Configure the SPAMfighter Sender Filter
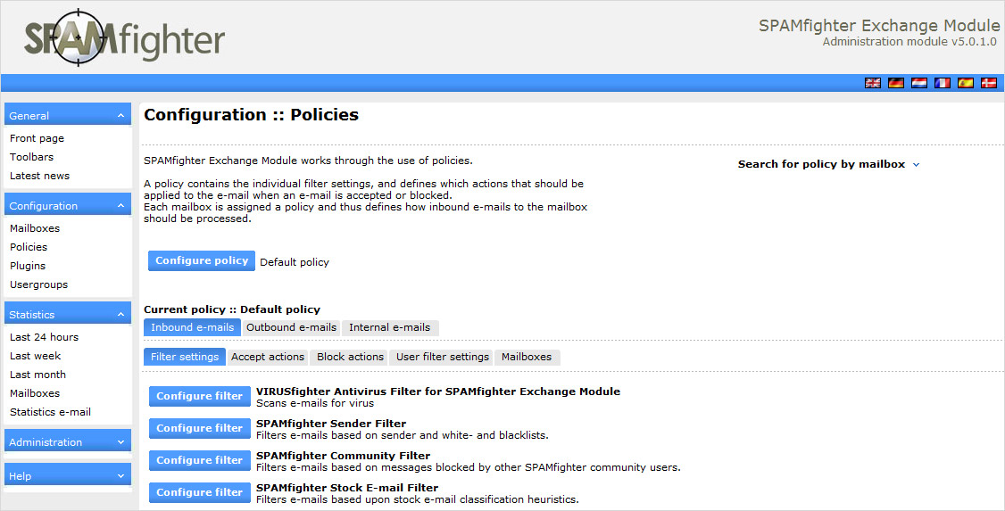Image resolution: width=1005 pixels, height=511 pixels. coord(199,428)
